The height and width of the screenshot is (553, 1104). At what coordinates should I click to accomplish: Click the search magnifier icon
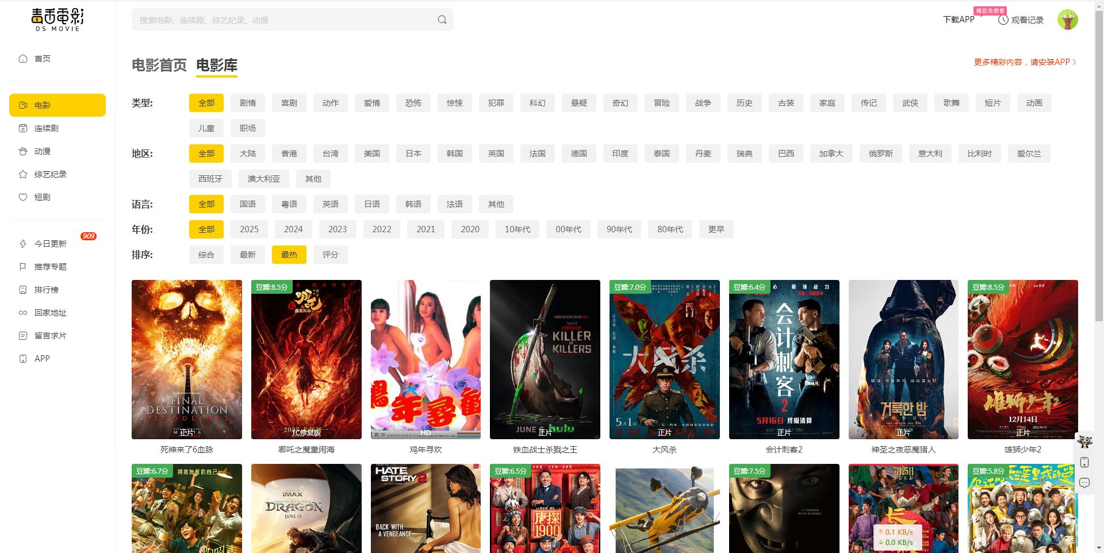click(442, 20)
